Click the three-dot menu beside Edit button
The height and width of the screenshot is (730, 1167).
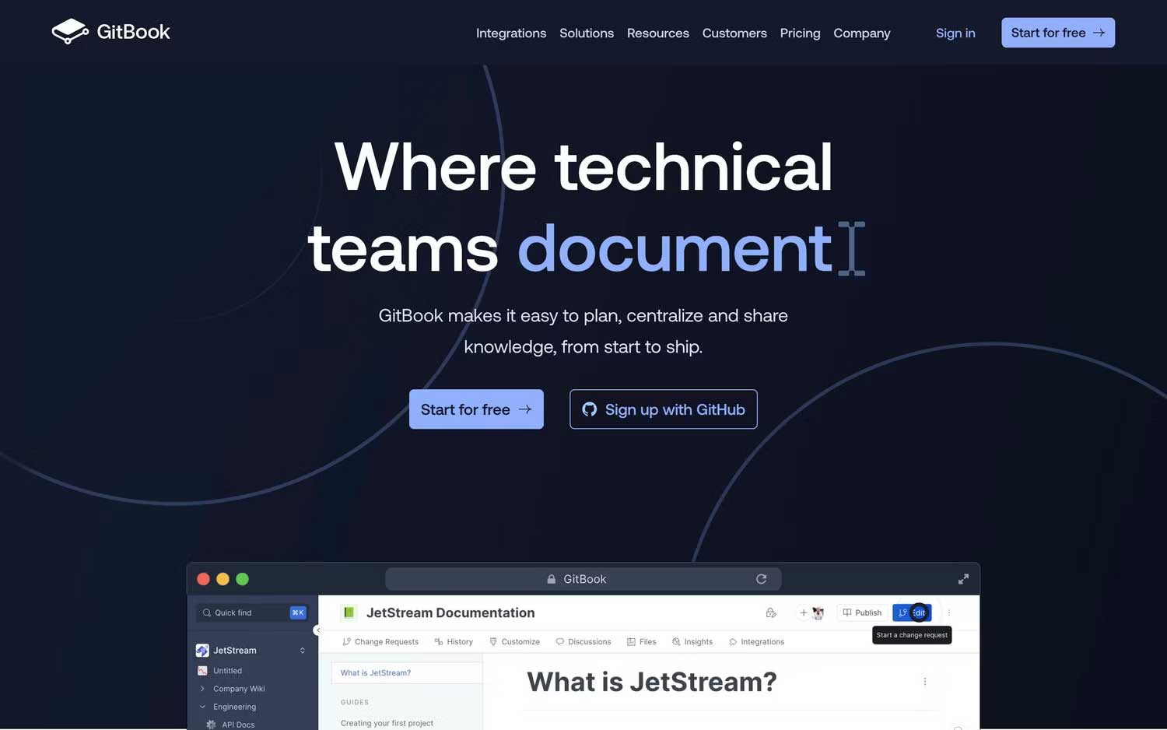pyautogui.click(x=949, y=612)
